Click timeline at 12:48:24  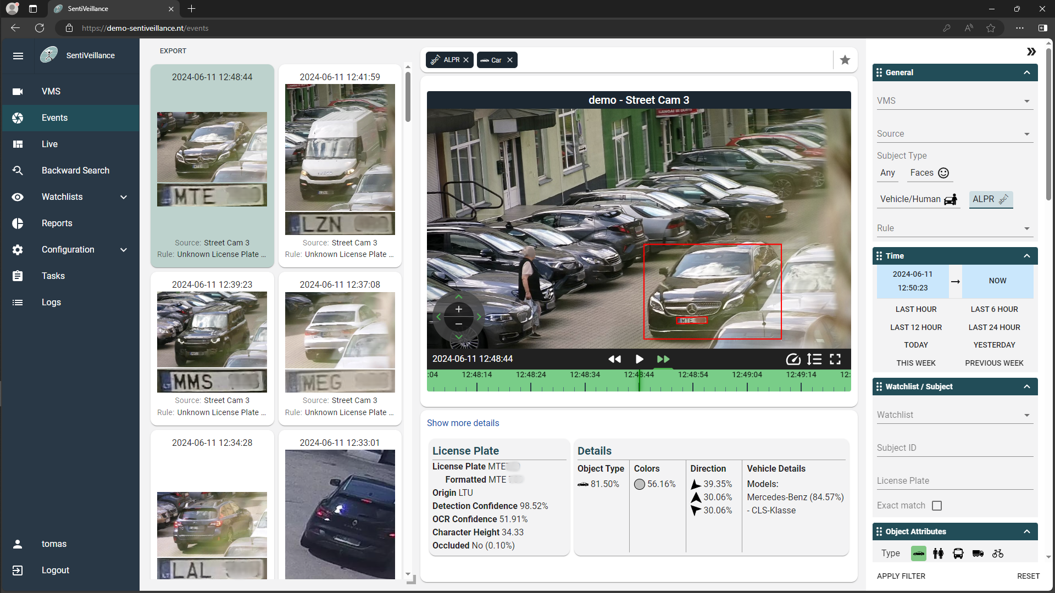coord(531,374)
